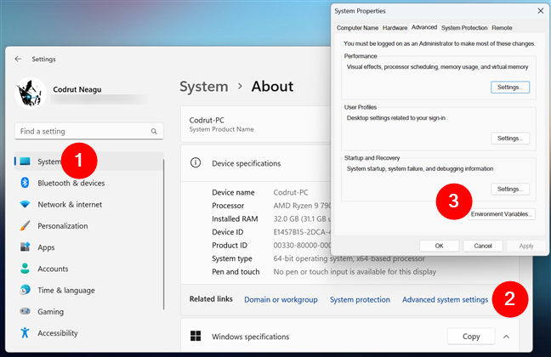Open User Profiles Settings button

(510, 138)
